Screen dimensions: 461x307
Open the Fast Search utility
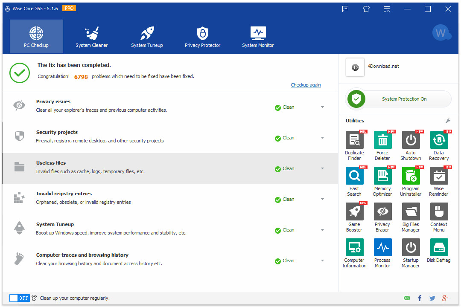[354, 176]
